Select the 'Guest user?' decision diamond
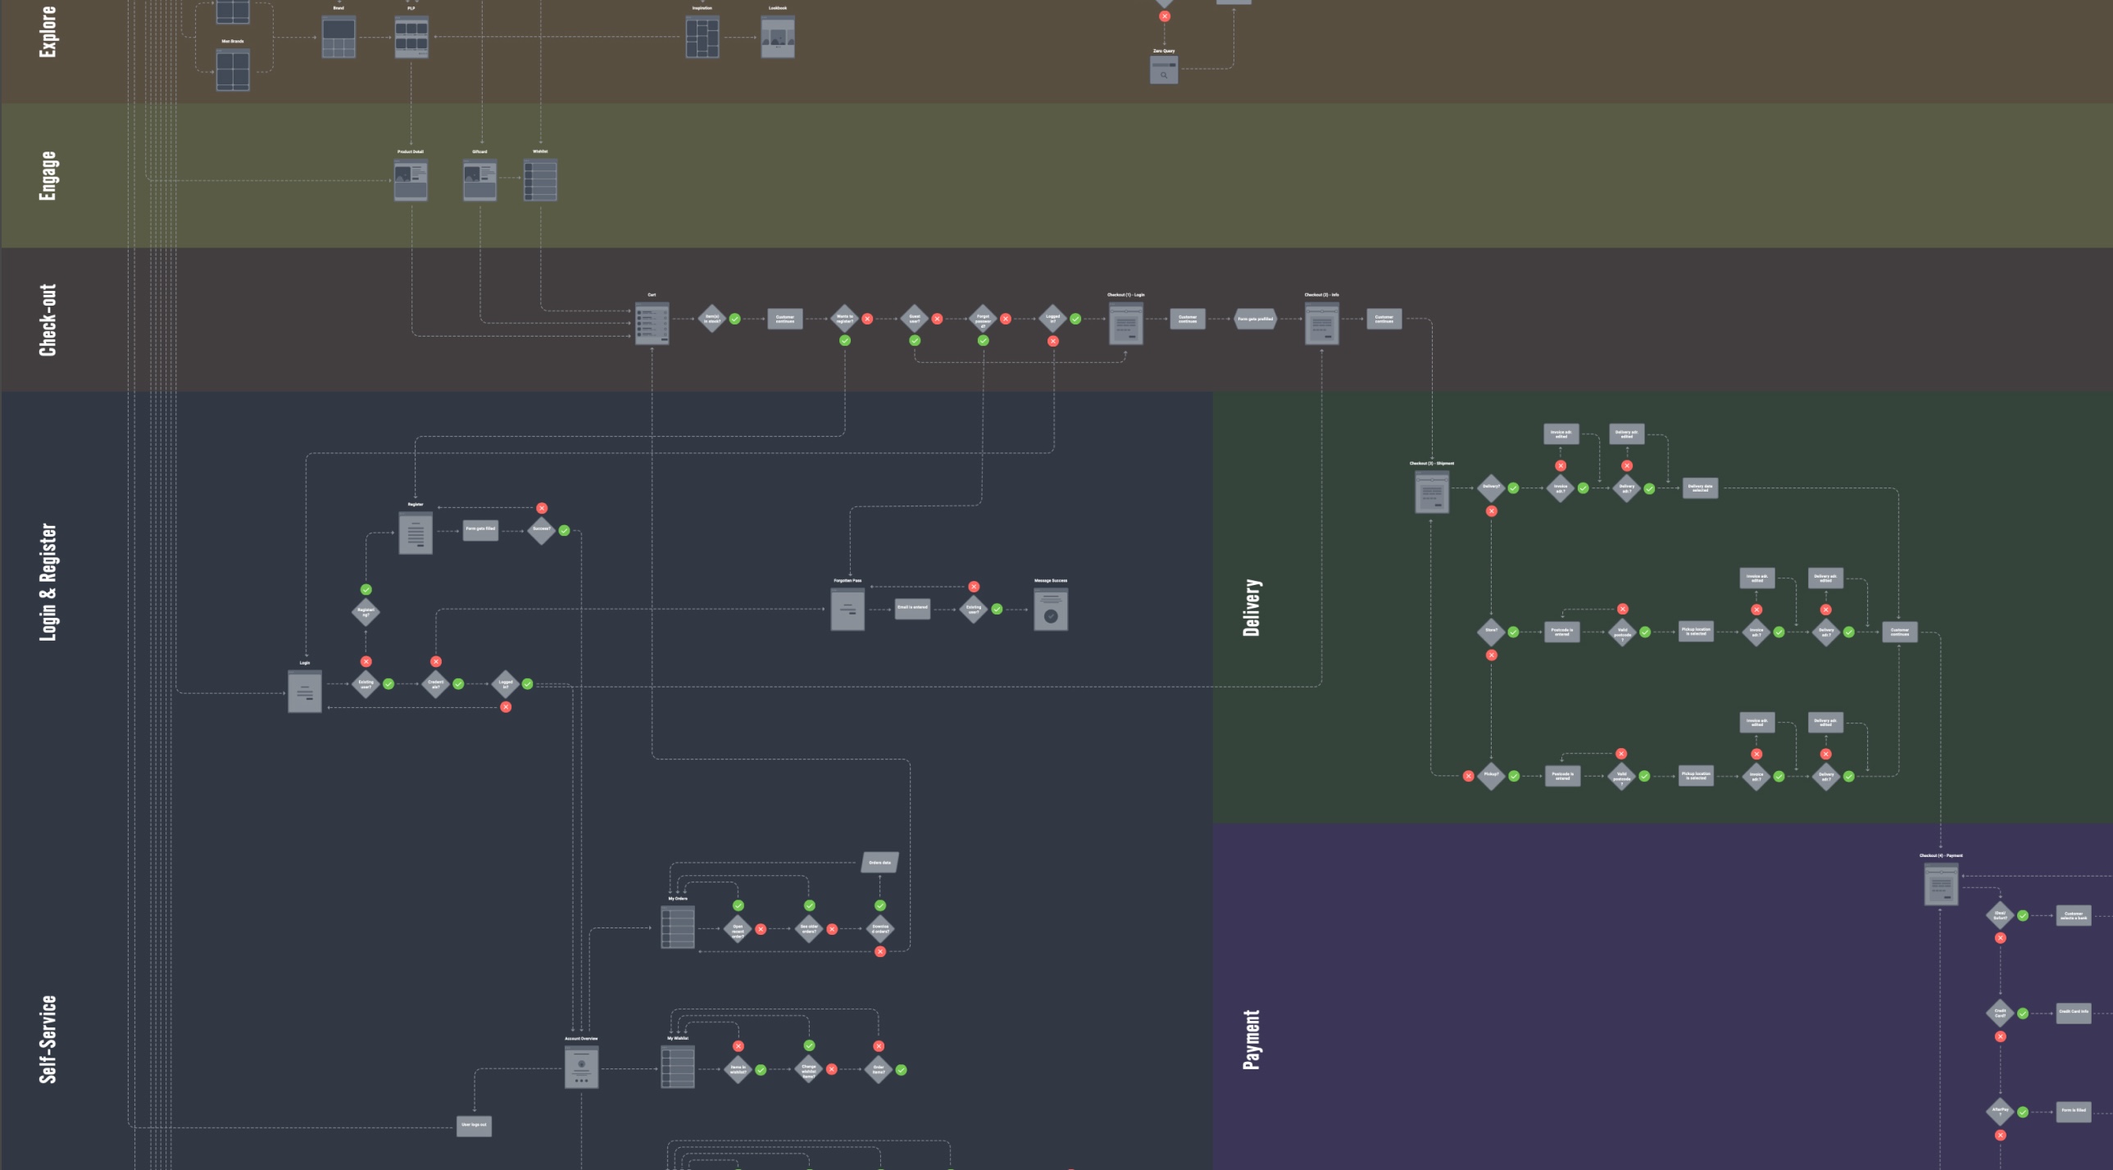This screenshot has width=2113, height=1170. tap(915, 319)
